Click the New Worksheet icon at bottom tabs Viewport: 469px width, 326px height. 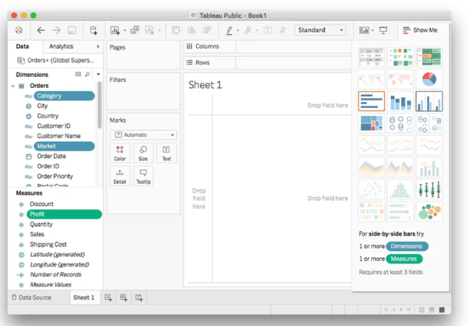(x=108, y=297)
